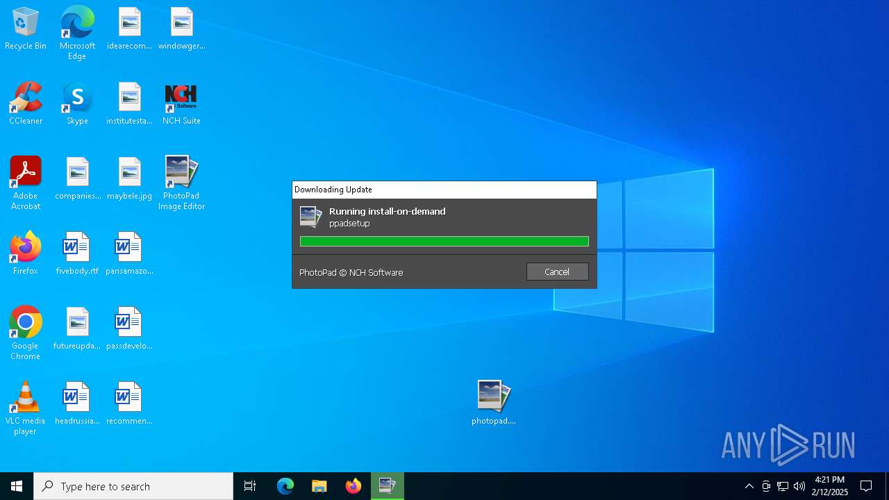Open the clock showing 4:21 PM
889x500 pixels.
pos(830,486)
